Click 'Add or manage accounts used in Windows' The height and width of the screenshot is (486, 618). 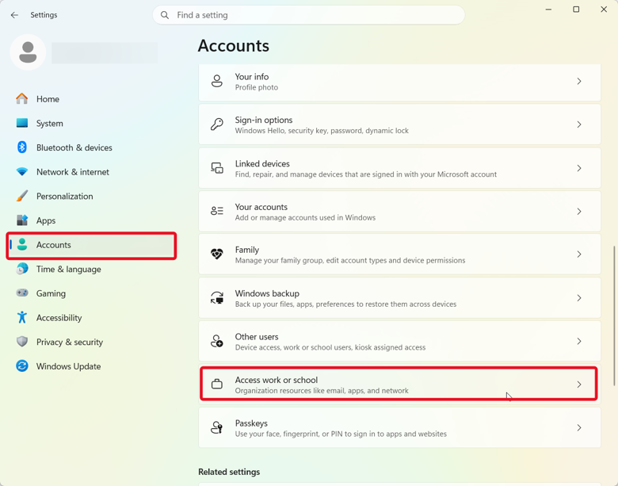(x=305, y=218)
